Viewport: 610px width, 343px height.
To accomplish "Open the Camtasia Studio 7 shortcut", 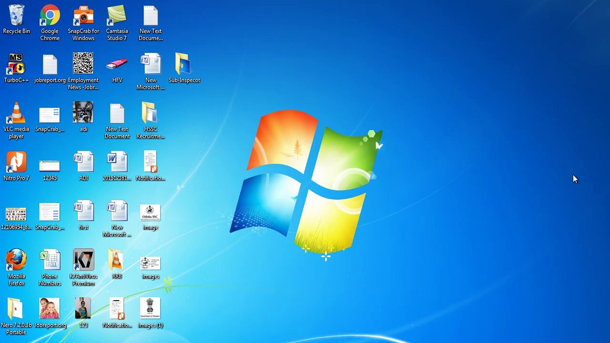I will click(117, 23).
